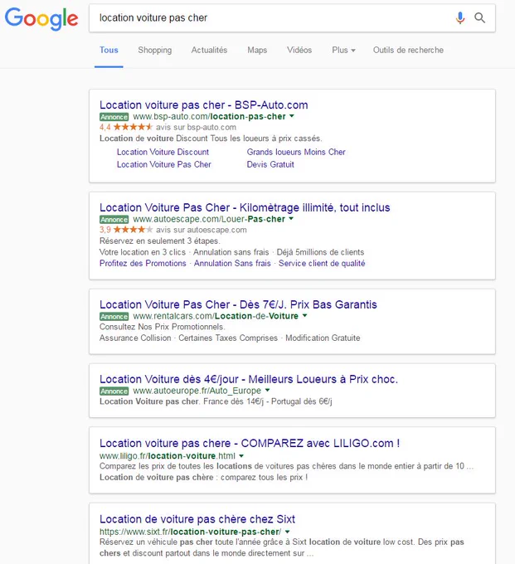Click the magnifying glass search button
The image size is (515, 564).
pos(480,17)
